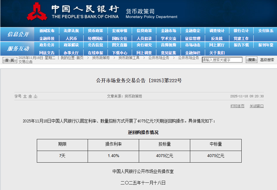Click the 首页 home button
The height and width of the screenshot is (190, 277).
pyautogui.click(x=10, y=60)
